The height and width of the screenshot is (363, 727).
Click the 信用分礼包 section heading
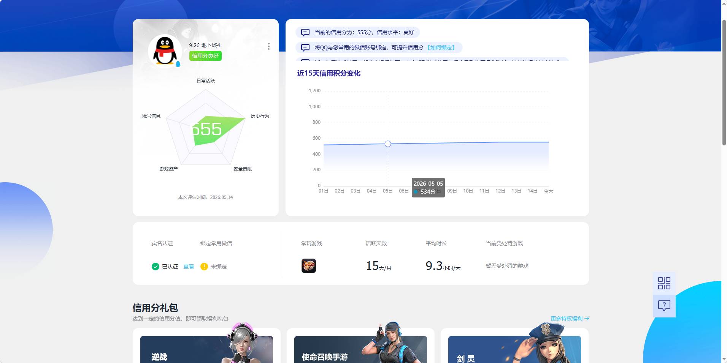pyautogui.click(x=155, y=308)
